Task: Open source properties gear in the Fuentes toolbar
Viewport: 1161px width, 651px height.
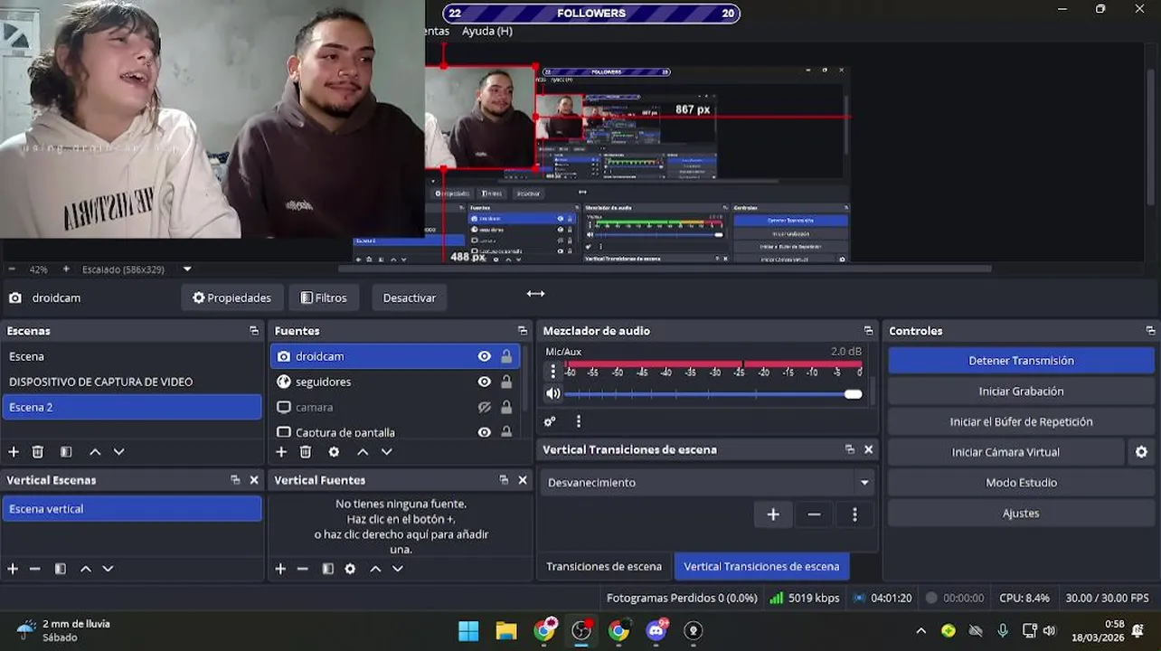Action: 334,452
